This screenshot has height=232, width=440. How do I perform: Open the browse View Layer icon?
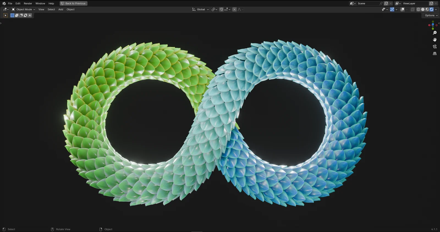point(398,3)
